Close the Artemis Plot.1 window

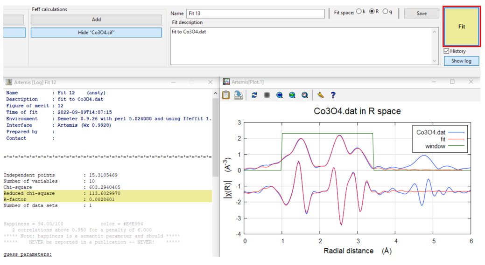(471, 82)
